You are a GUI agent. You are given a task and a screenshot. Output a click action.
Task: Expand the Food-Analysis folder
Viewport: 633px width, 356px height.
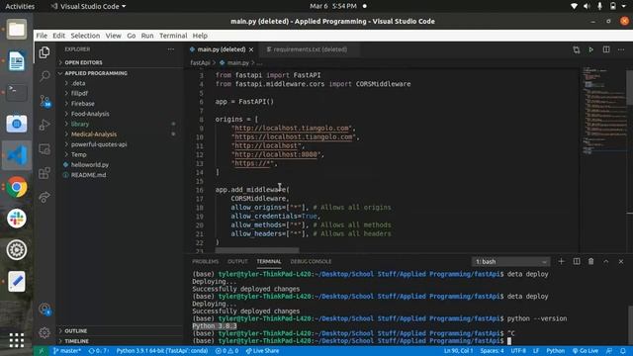120,114
